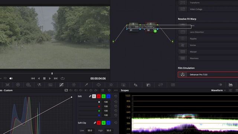Open the Waveform scope type dropdown
The height and width of the screenshot is (134, 238).
coord(218,90)
